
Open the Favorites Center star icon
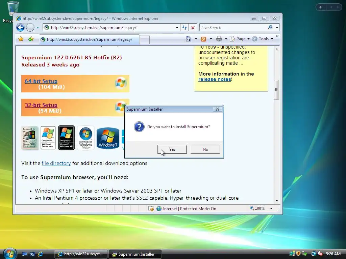[x=21, y=39]
